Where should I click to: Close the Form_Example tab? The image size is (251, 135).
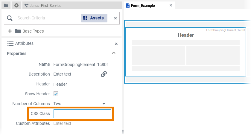171,5
